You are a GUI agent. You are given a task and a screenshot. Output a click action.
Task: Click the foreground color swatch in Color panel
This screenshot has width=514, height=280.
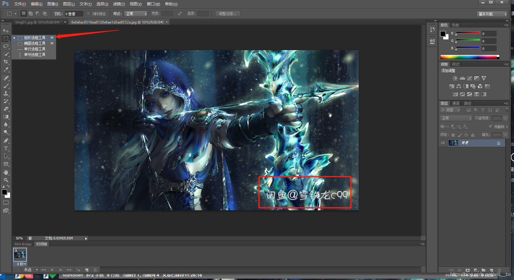[x=443, y=34]
